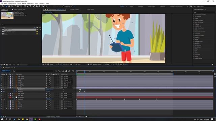Image resolution: width=216 pixels, height=121 pixels.
Task: Toggle the Position stopwatch under body layer
Action: 14,90
